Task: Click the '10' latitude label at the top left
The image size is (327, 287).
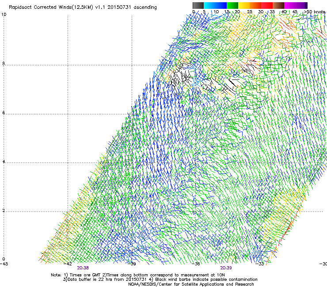Action: coord(4,15)
